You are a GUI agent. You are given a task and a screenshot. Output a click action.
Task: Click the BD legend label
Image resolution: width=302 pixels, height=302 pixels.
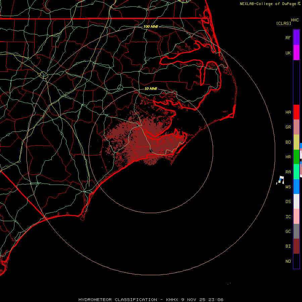click(288, 142)
